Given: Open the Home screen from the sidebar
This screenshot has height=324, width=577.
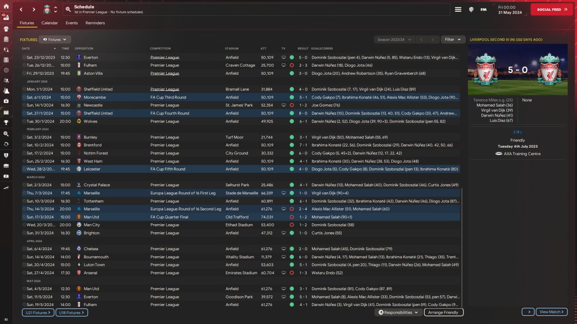Looking at the screenshot, I should (6, 7).
